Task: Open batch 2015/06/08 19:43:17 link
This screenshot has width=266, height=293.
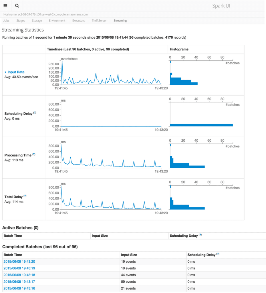Action: tap(19, 282)
